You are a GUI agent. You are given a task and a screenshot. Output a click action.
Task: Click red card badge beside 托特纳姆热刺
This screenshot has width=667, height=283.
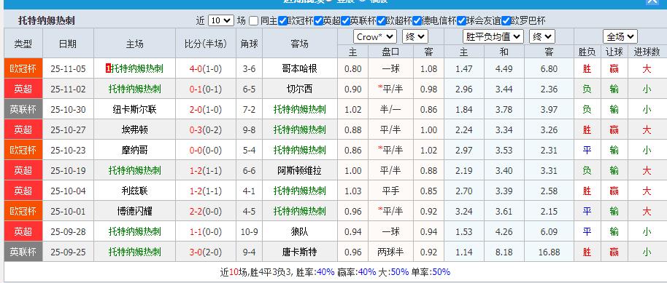pos(108,68)
